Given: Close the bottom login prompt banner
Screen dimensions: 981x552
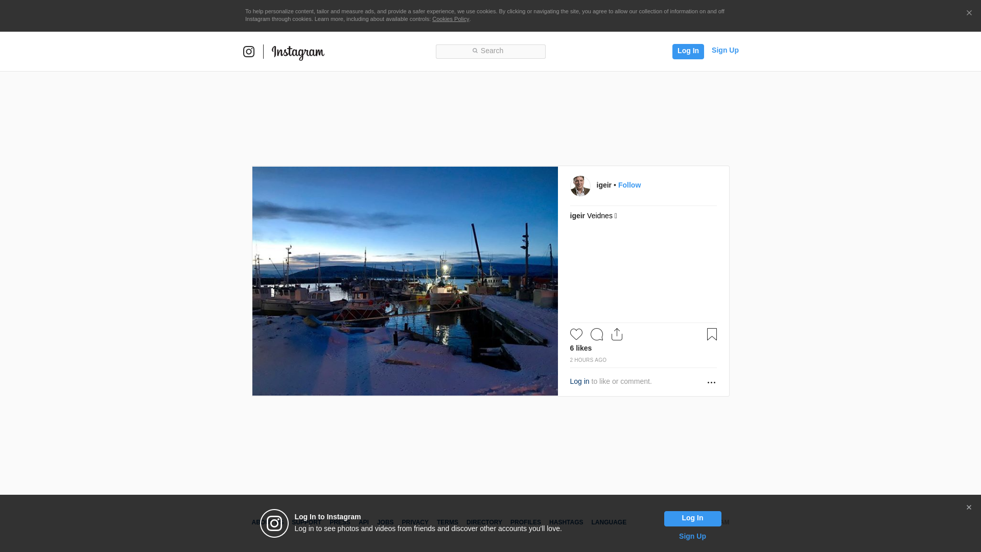Looking at the screenshot, I should (x=969, y=508).
